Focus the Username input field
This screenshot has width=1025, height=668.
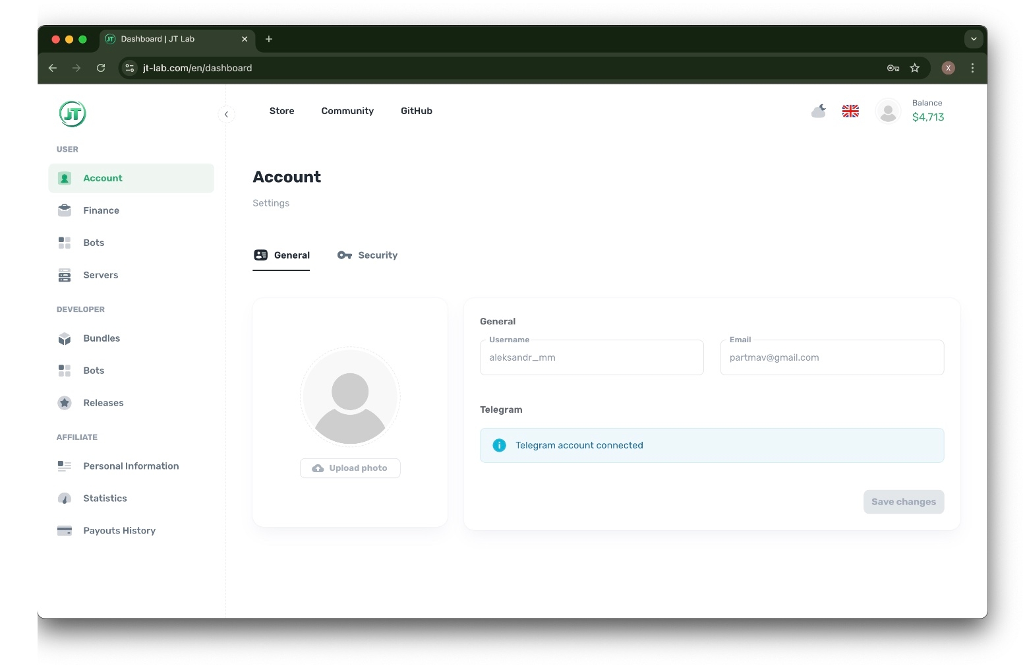(592, 357)
